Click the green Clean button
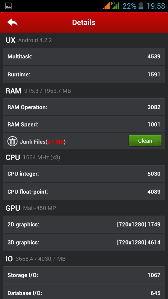Screen dimensions: 168x299 [145, 141]
